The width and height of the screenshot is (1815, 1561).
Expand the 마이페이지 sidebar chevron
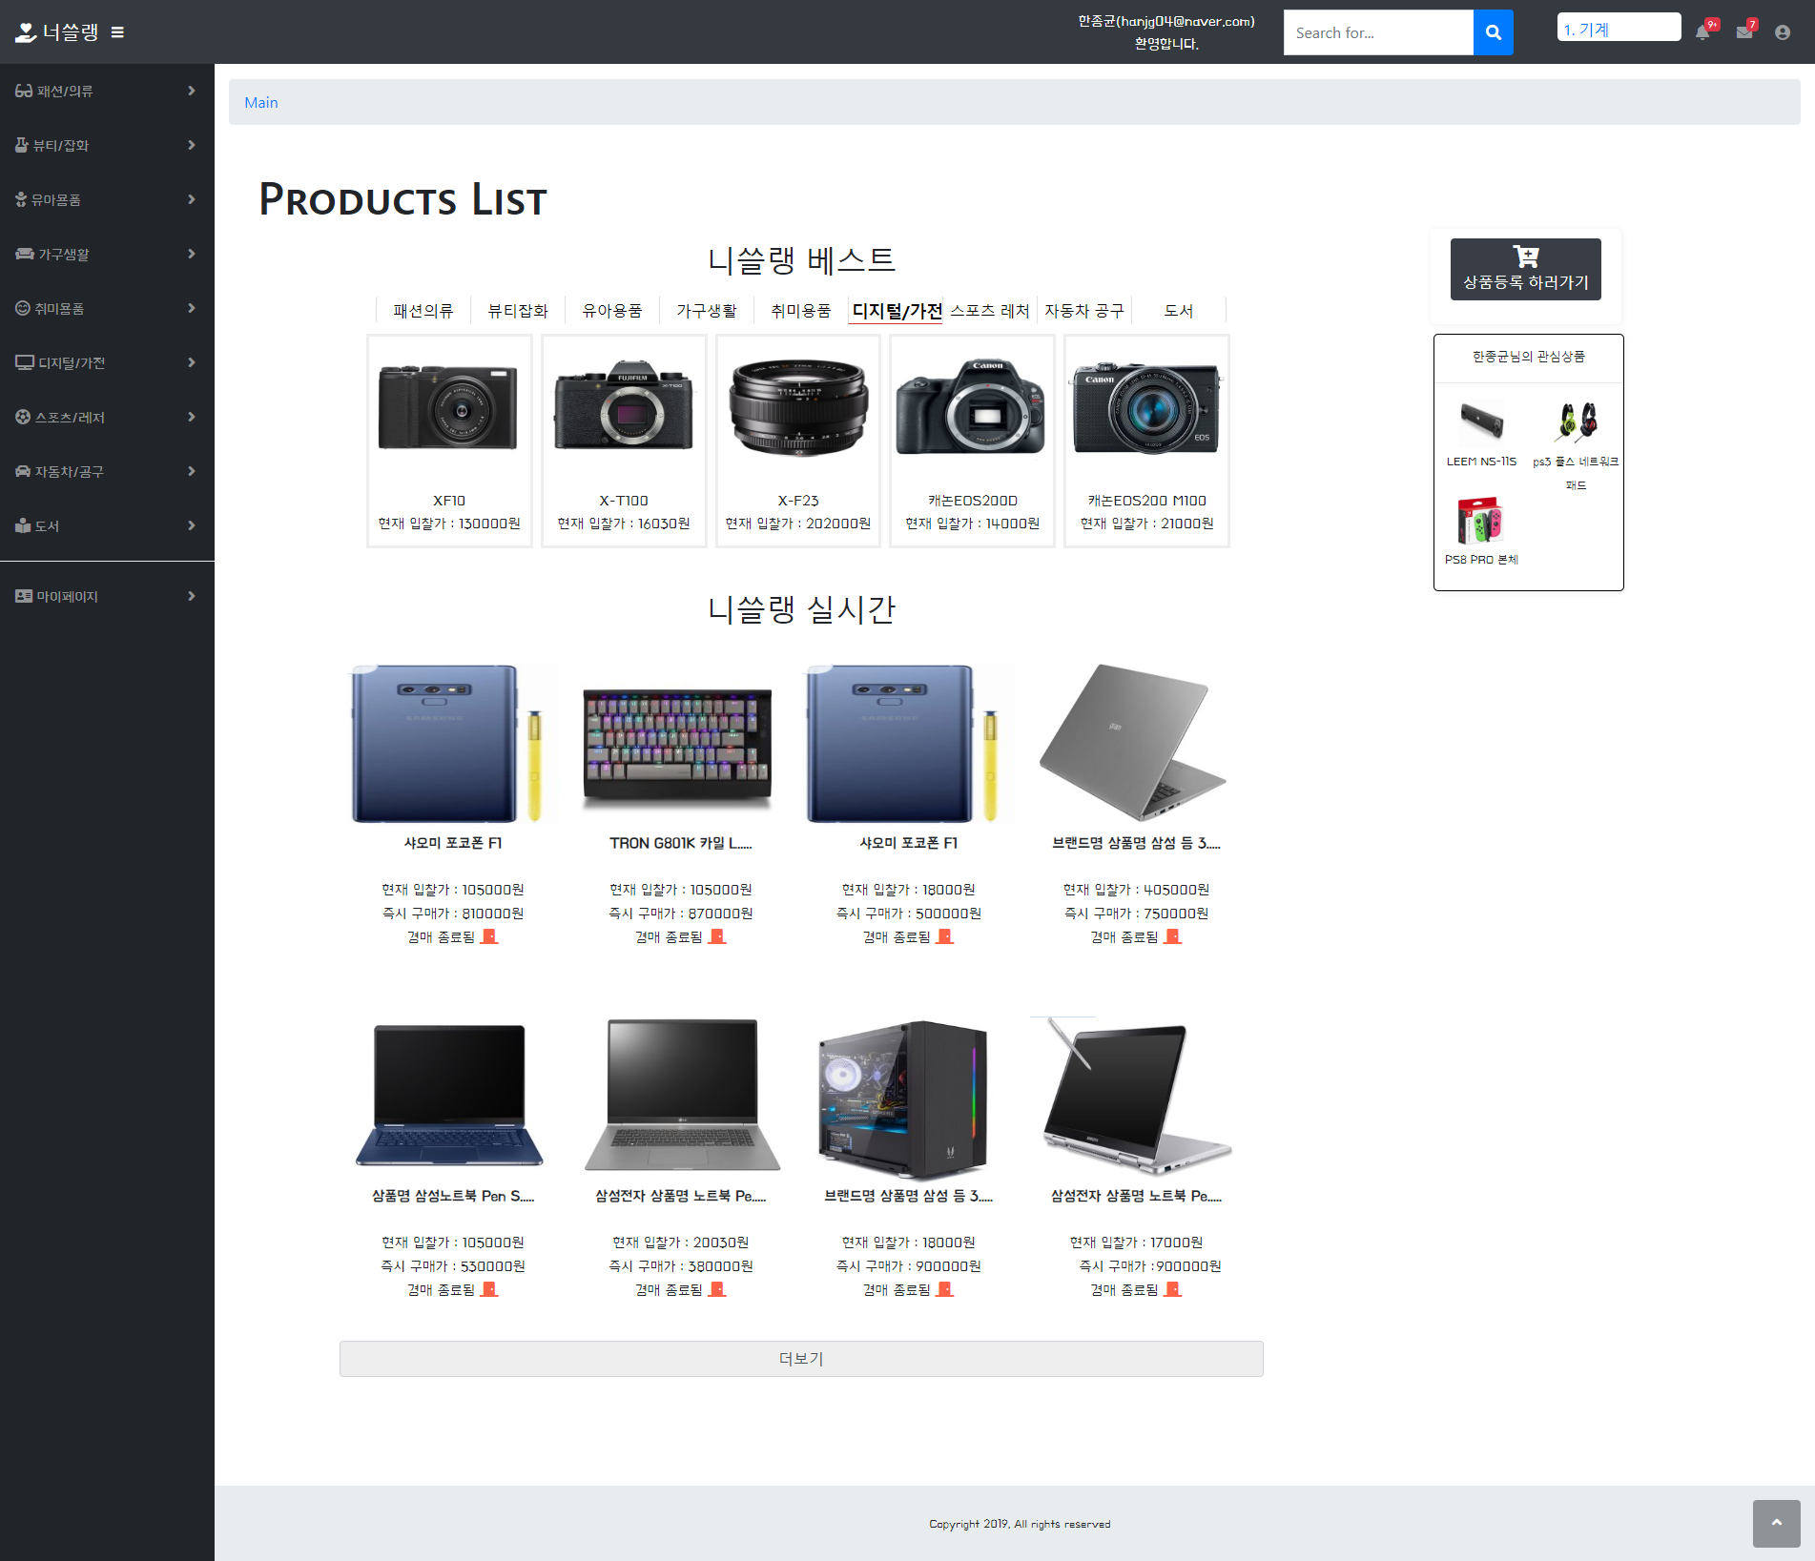click(x=191, y=596)
